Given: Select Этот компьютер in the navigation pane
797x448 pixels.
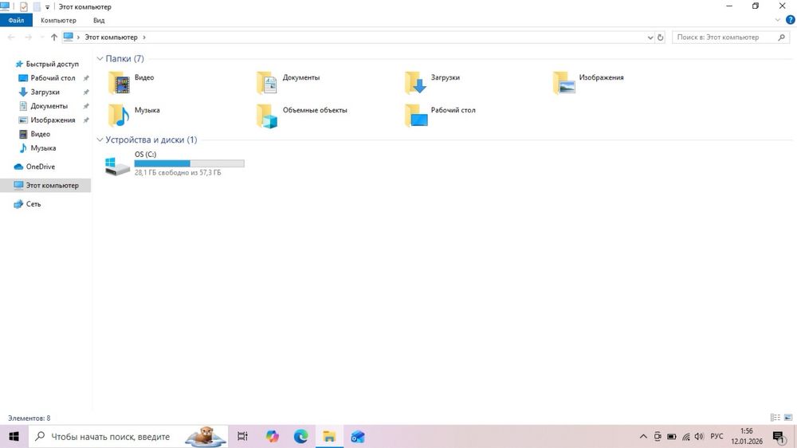Looking at the screenshot, I should pos(45,185).
